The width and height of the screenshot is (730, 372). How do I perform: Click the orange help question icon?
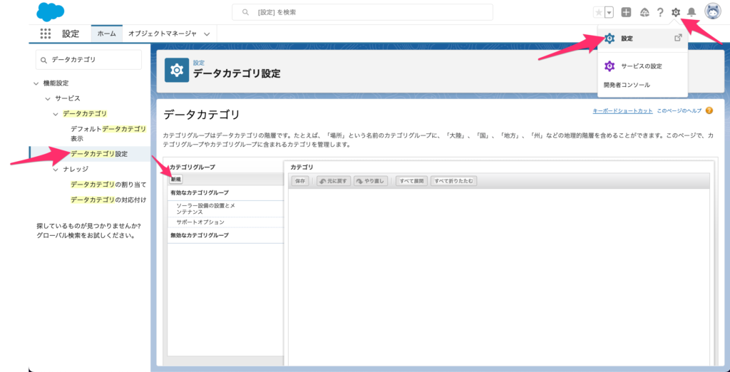tap(709, 110)
